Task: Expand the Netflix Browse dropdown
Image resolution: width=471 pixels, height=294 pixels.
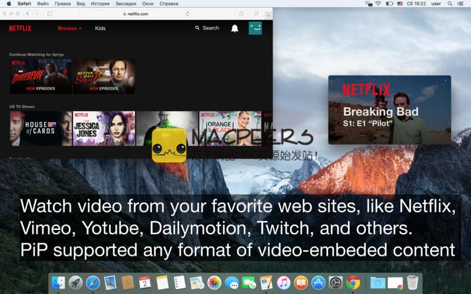Action: tap(69, 28)
